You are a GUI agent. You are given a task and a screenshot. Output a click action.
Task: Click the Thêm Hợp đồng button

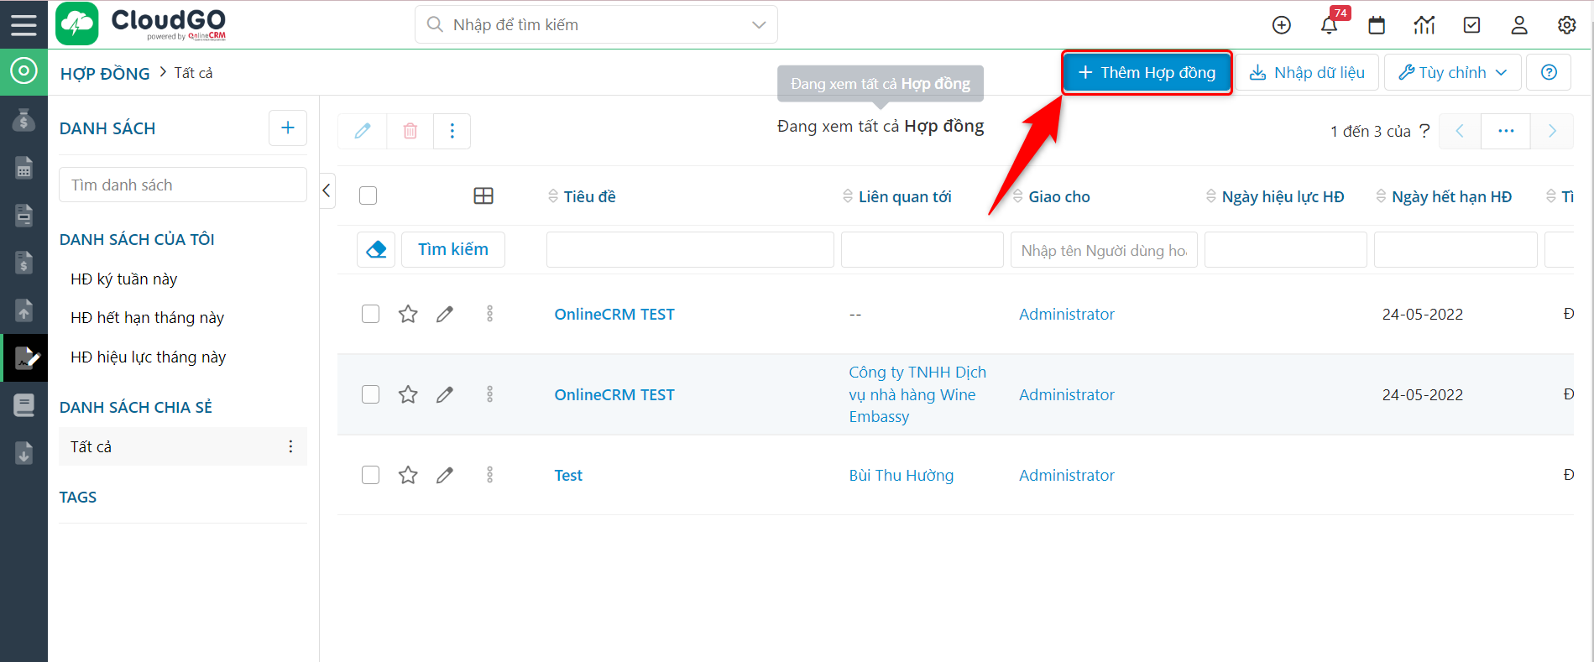1147,73
